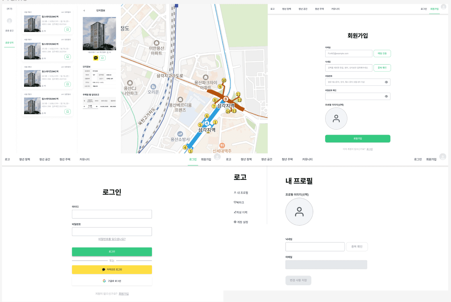Select the 용산소방서 marker on the map

tap(180, 134)
